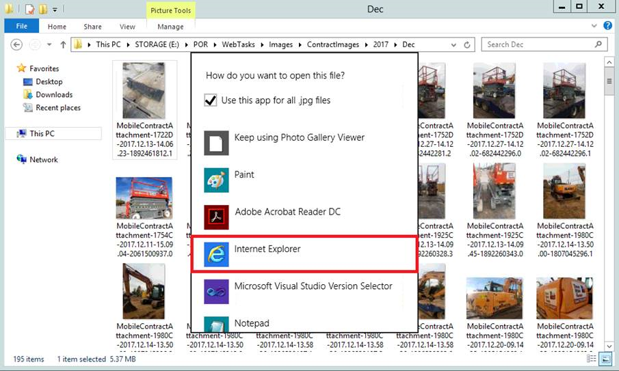The height and width of the screenshot is (371, 619).
Task: Click the Up directory arrow icon
Action: (x=63, y=45)
